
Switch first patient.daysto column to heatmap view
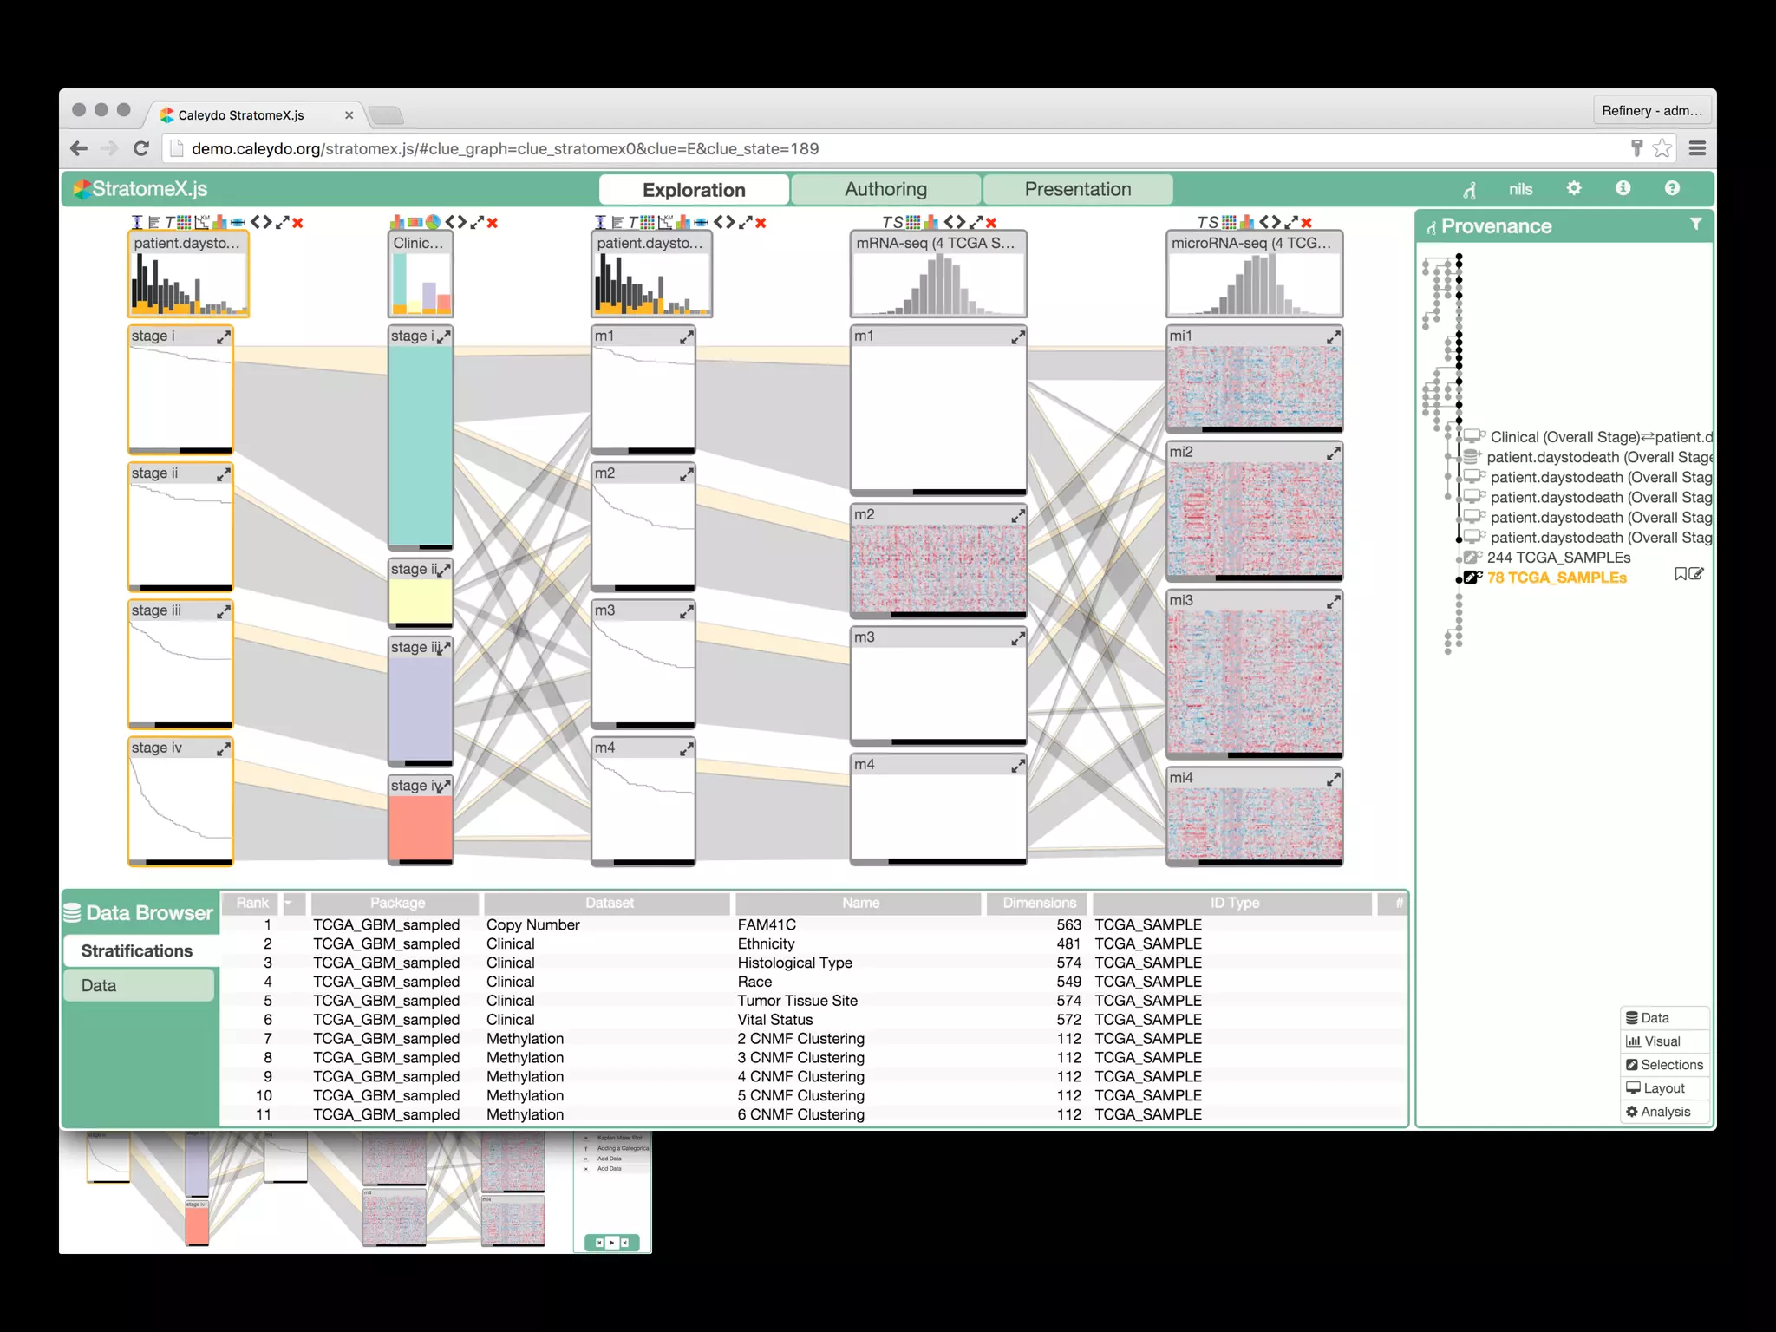coord(184,222)
